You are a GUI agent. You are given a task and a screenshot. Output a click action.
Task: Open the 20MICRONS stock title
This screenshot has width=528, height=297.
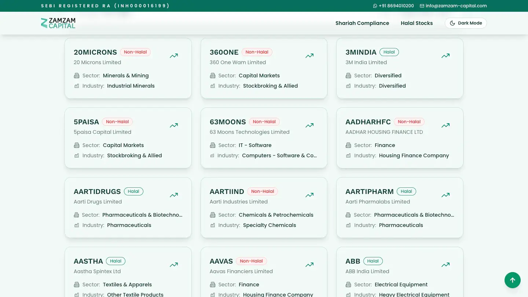point(95,52)
